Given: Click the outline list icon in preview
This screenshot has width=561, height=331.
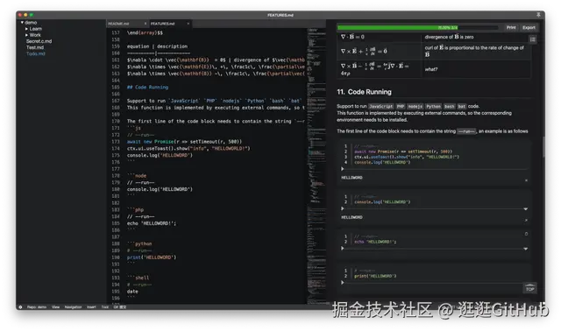Looking at the screenshot, I should click(532, 39).
